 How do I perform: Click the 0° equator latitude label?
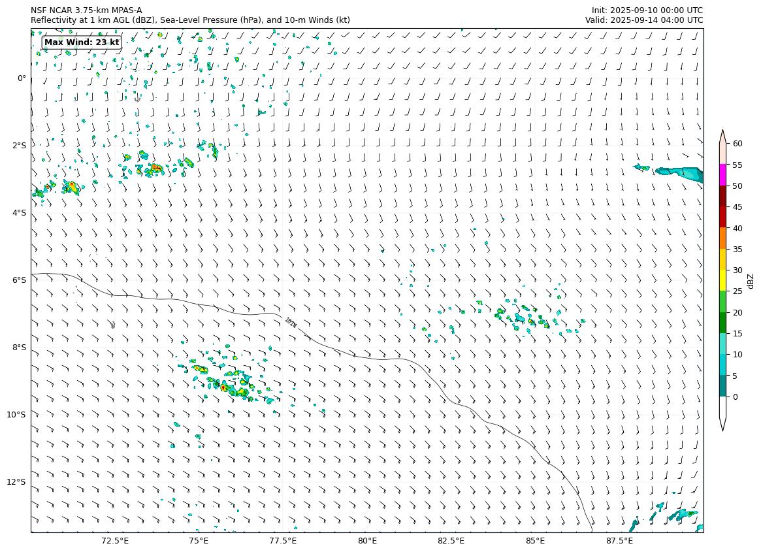(x=22, y=78)
